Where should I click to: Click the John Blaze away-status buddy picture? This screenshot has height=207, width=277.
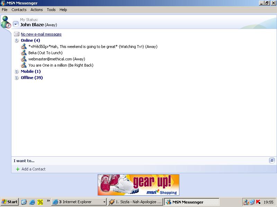coord(6,22)
